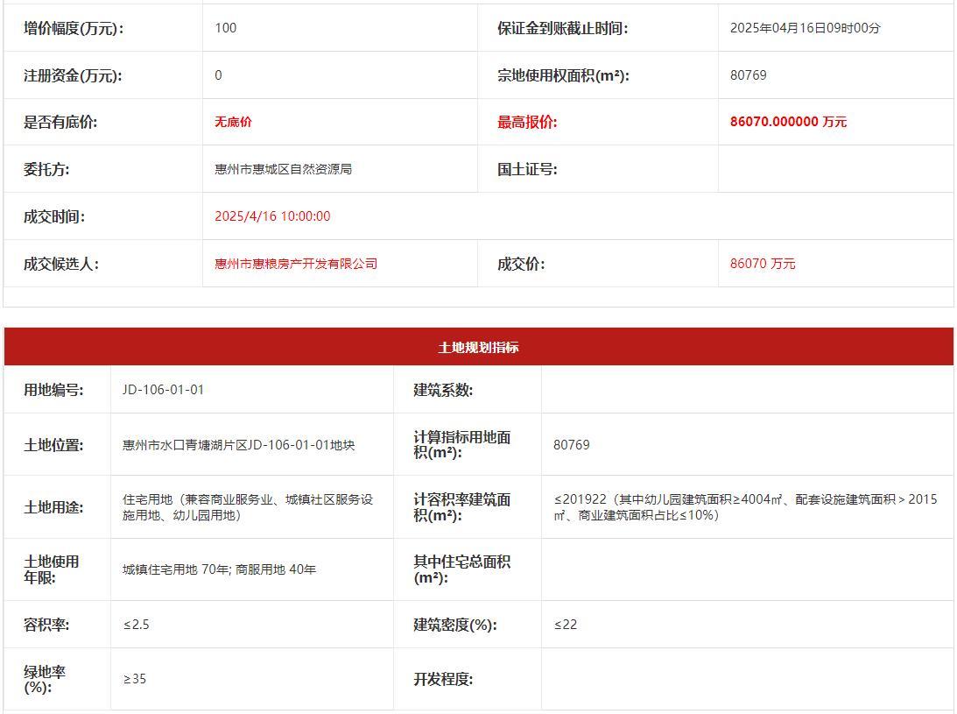Click the 86070.000000 万元 highest bid value
Screen dimensions: 957x714
pyautogui.click(x=788, y=122)
